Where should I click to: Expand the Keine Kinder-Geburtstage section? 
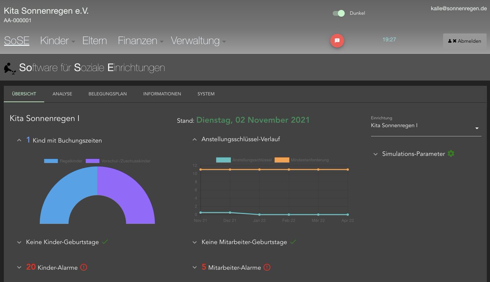coord(19,242)
